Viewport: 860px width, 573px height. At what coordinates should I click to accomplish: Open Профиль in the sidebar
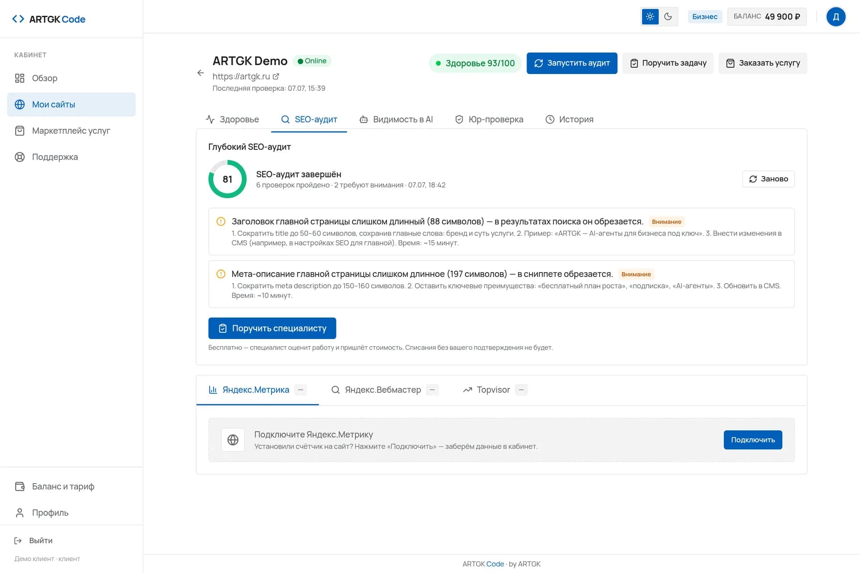[72, 512]
